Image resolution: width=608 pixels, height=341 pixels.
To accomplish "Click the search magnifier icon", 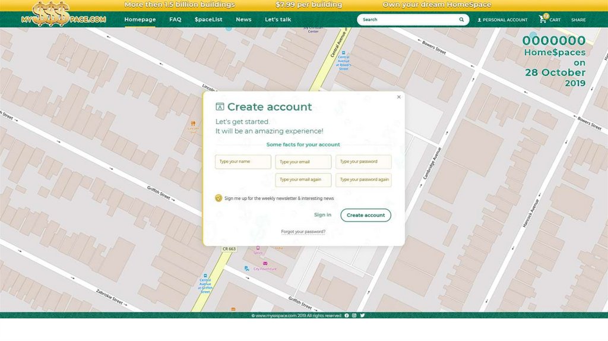I will pyautogui.click(x=461, y=20).
